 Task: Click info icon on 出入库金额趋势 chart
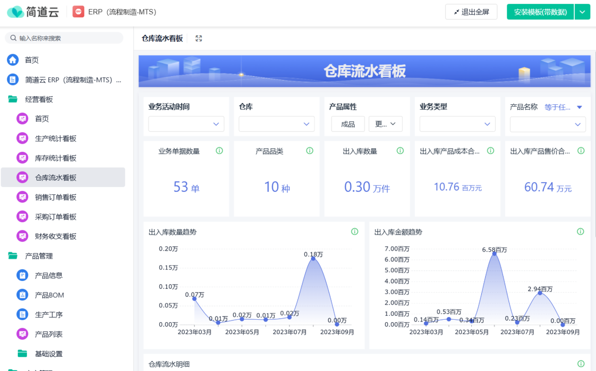point(581,232)
